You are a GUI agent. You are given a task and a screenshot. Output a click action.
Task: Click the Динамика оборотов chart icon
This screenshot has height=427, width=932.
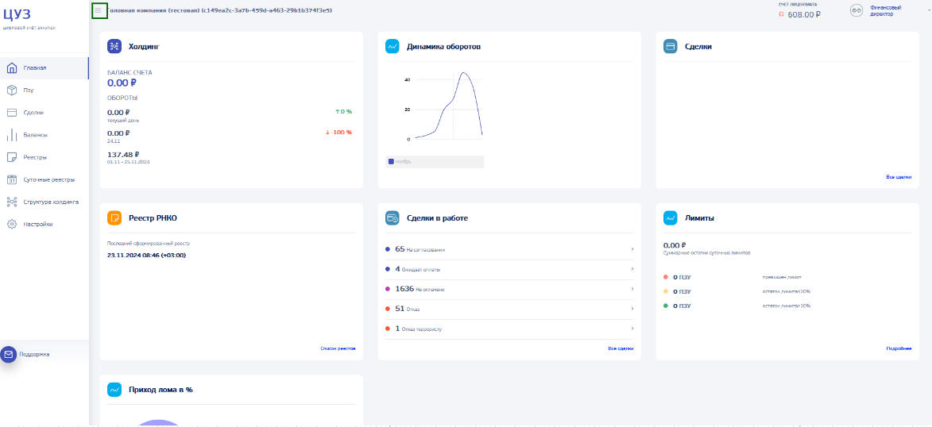click(393, 46)
